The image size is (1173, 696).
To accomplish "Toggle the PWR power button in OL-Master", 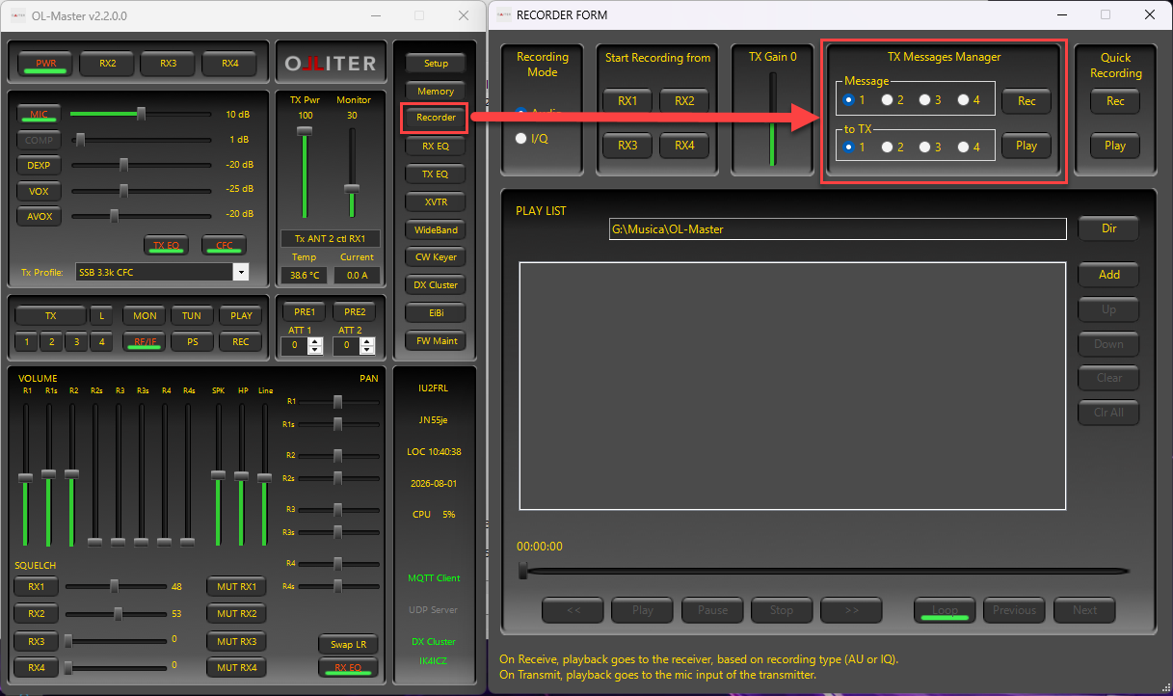I will (46, 64).
